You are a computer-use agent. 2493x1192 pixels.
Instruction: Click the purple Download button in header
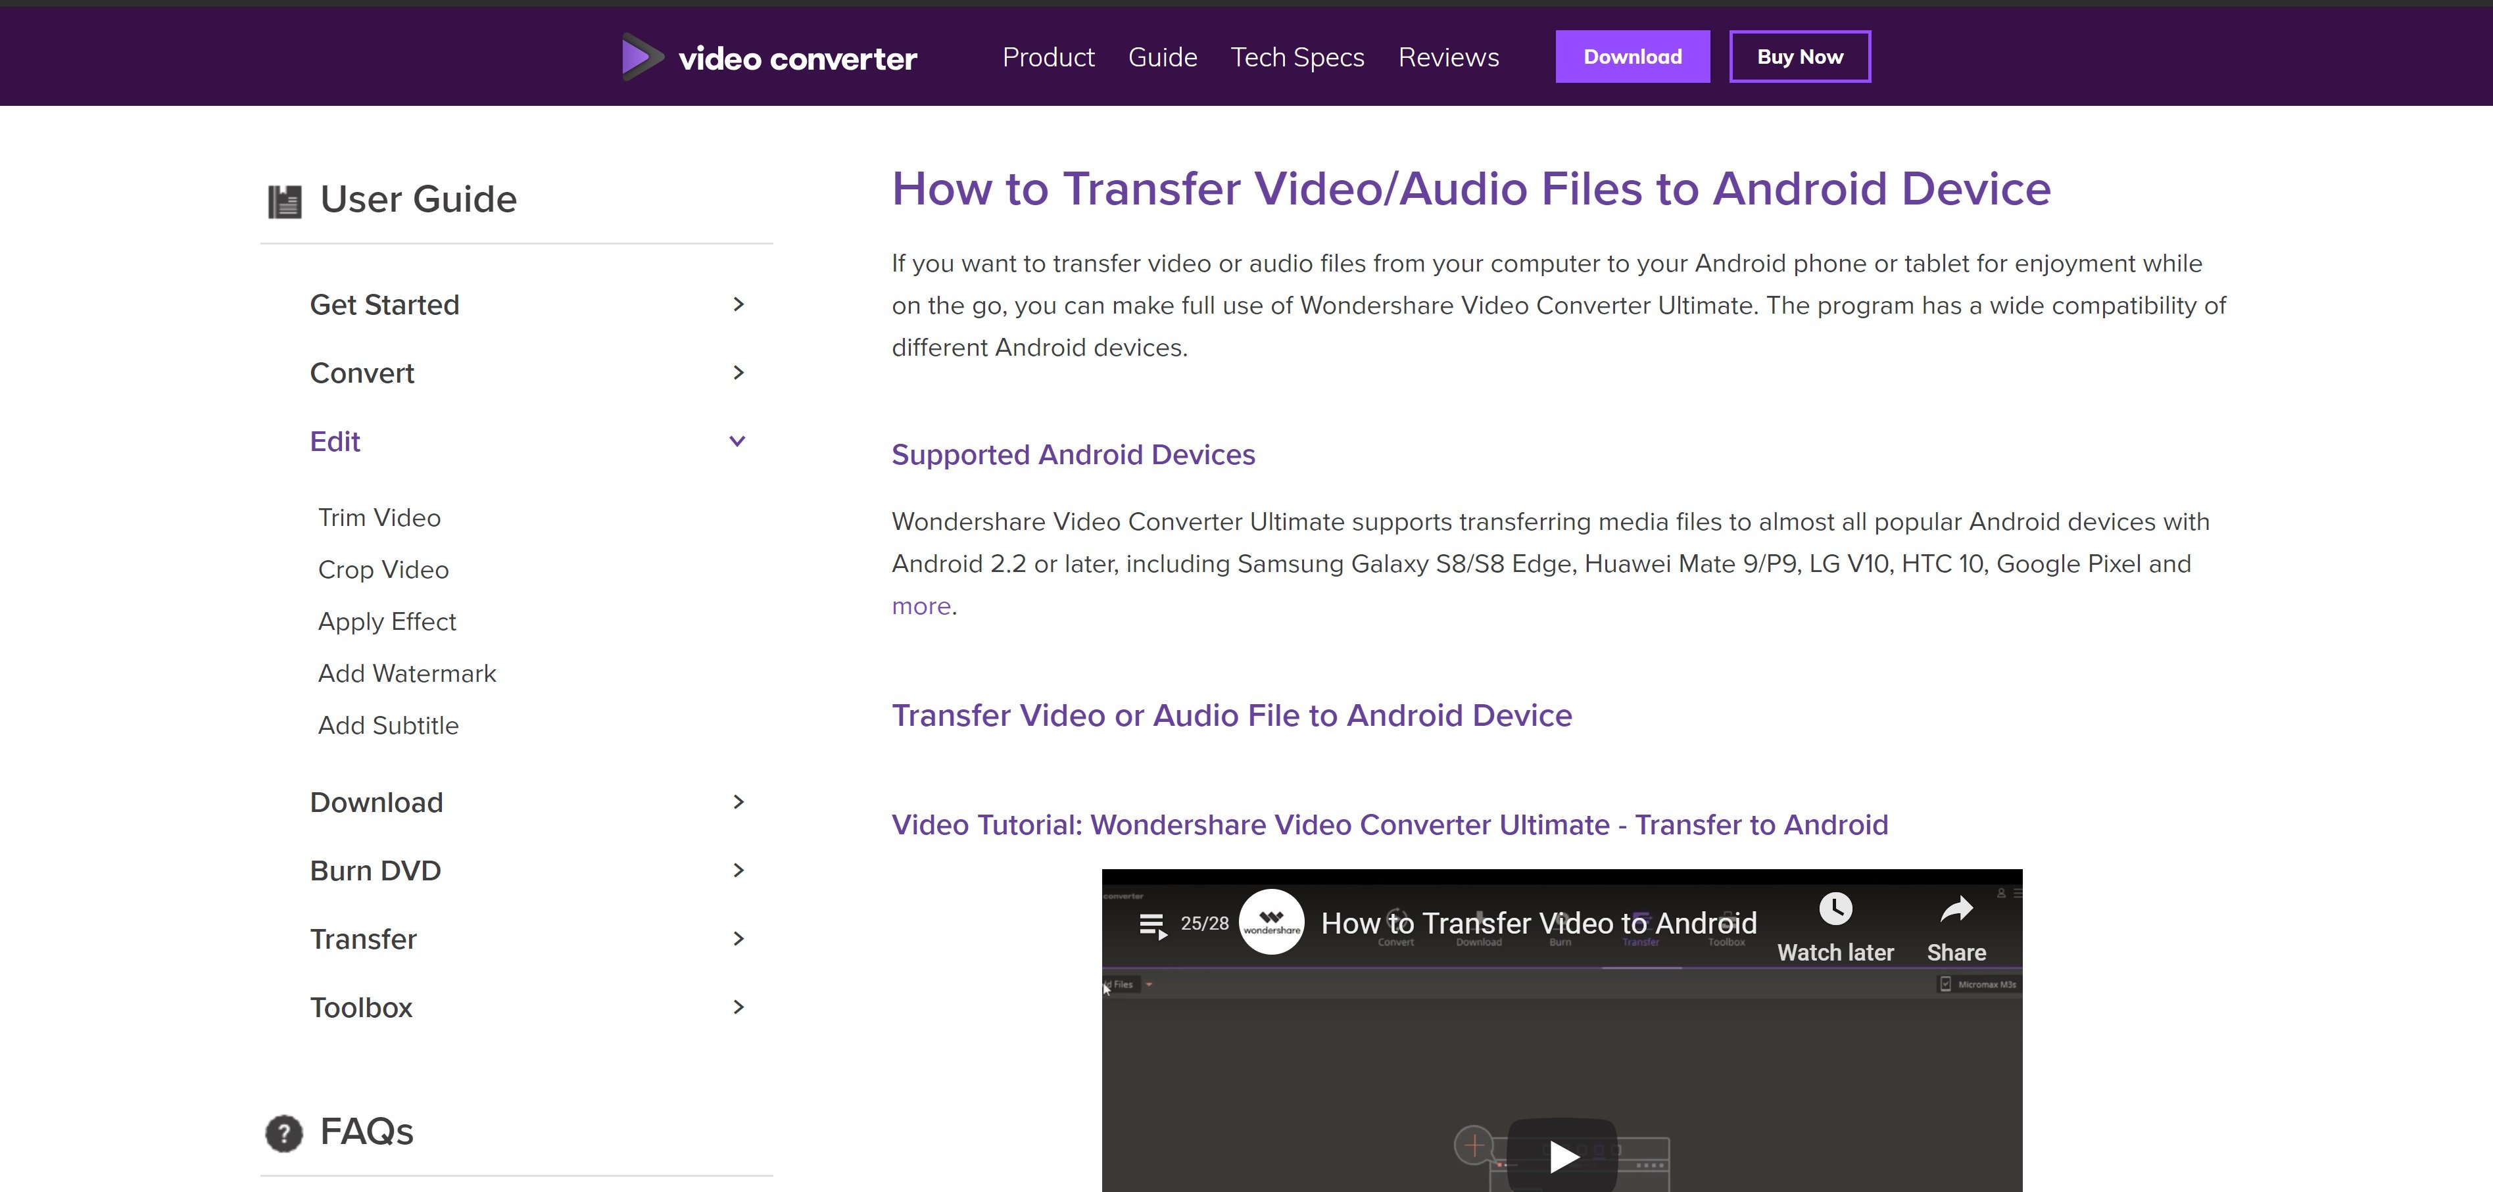[x=1632, y=57]
